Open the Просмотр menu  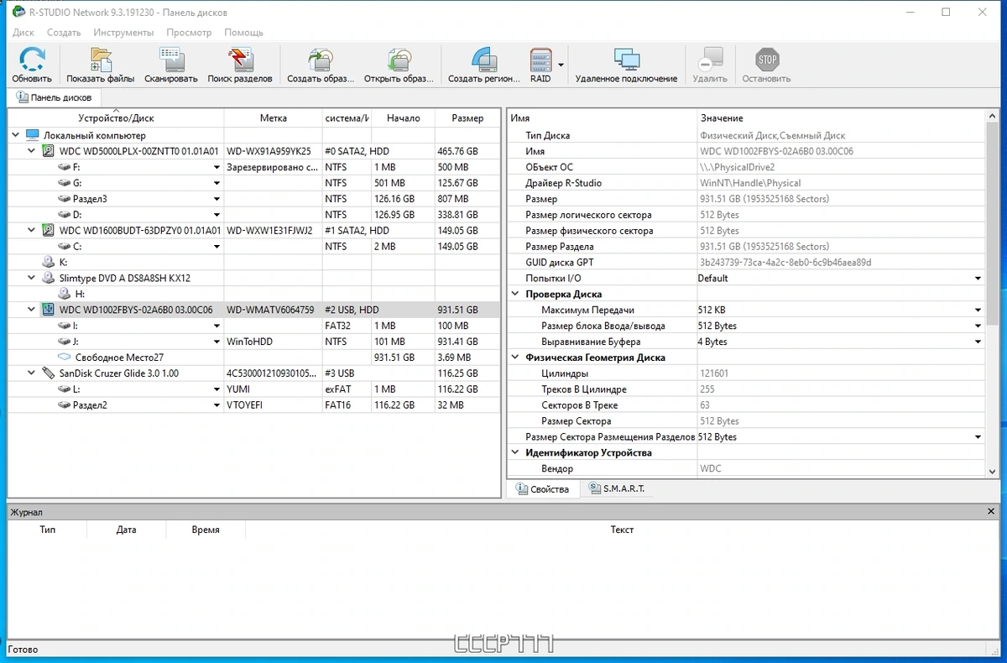tap(189, 33)
